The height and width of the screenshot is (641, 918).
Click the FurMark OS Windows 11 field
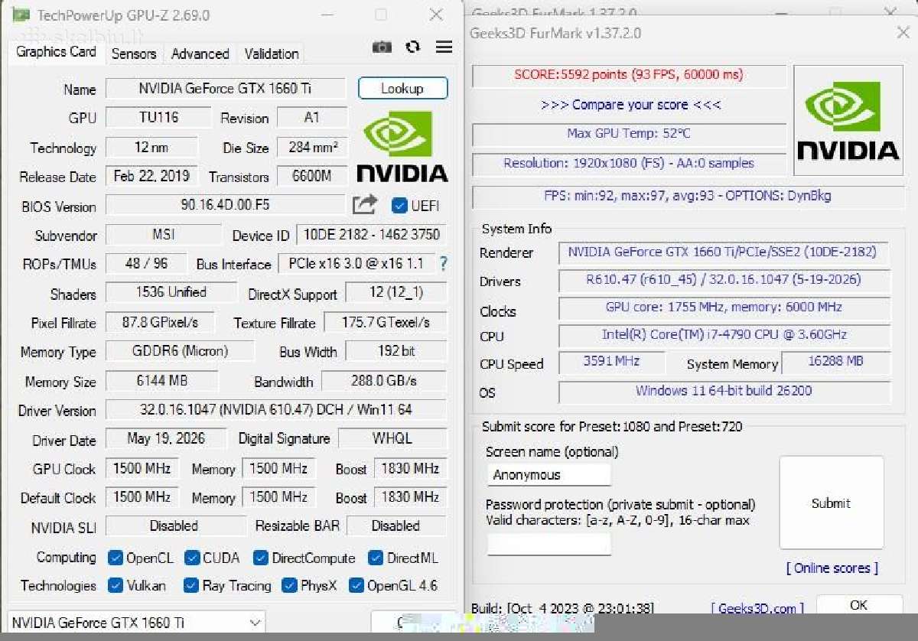(x=724, y=391)
